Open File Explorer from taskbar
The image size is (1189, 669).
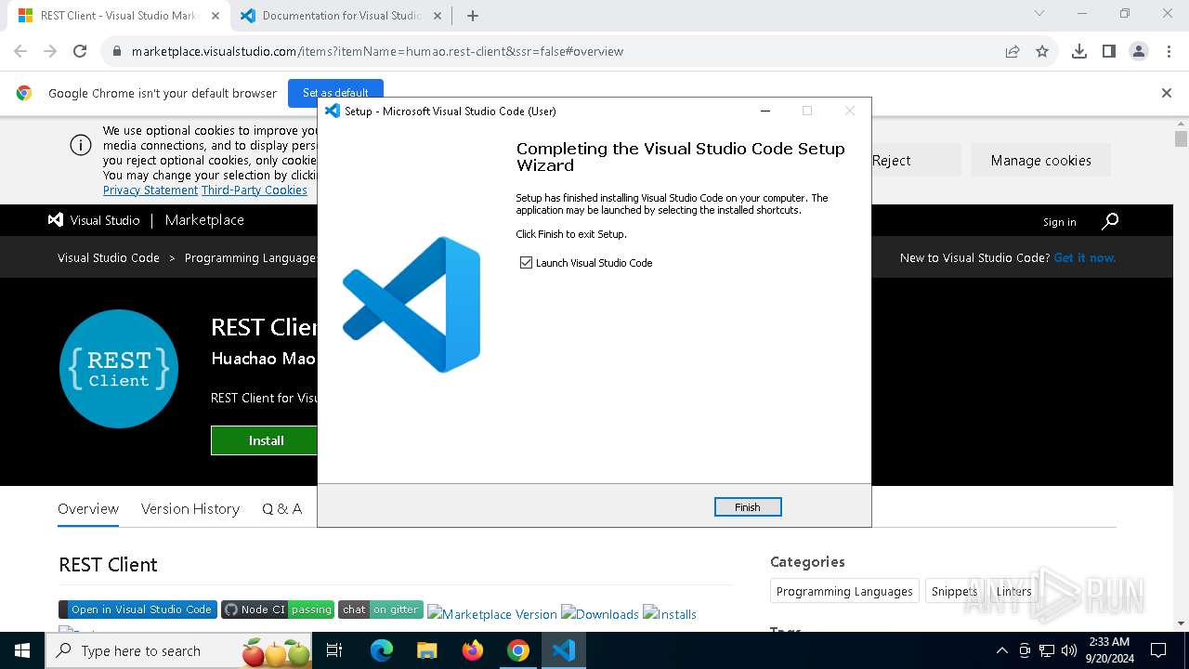tap(426, 650)
